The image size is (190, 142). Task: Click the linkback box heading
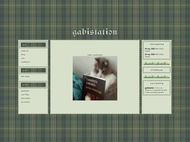157,70
